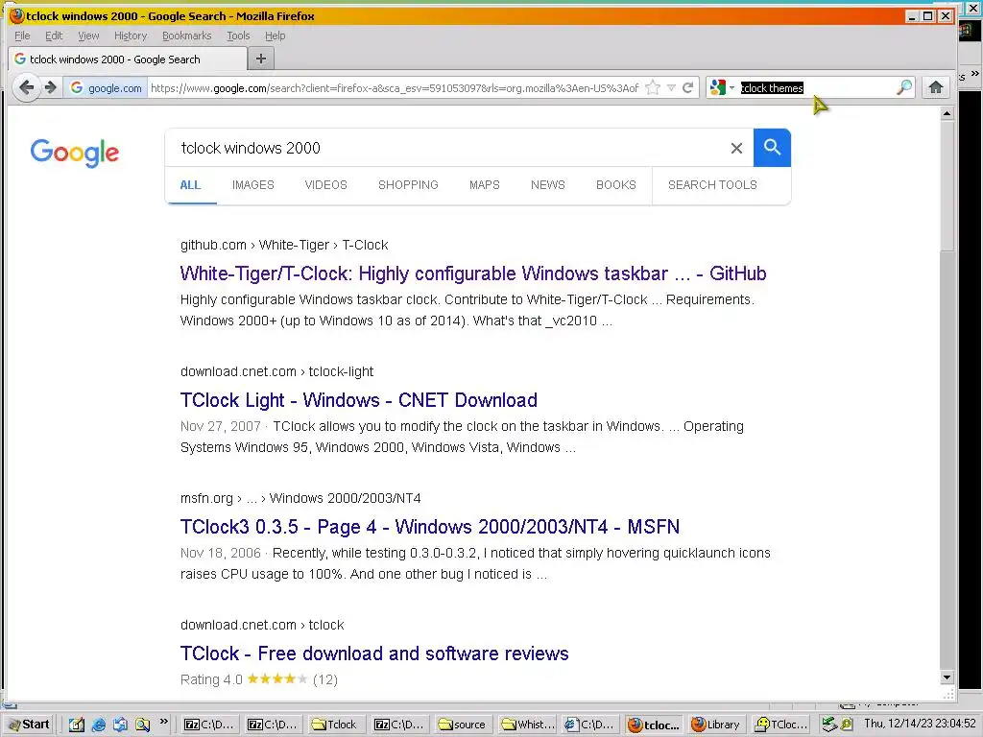This screenshot has height=737, width=983.
Task: Click the vertical scrollbar thumb
Action: 947,186
